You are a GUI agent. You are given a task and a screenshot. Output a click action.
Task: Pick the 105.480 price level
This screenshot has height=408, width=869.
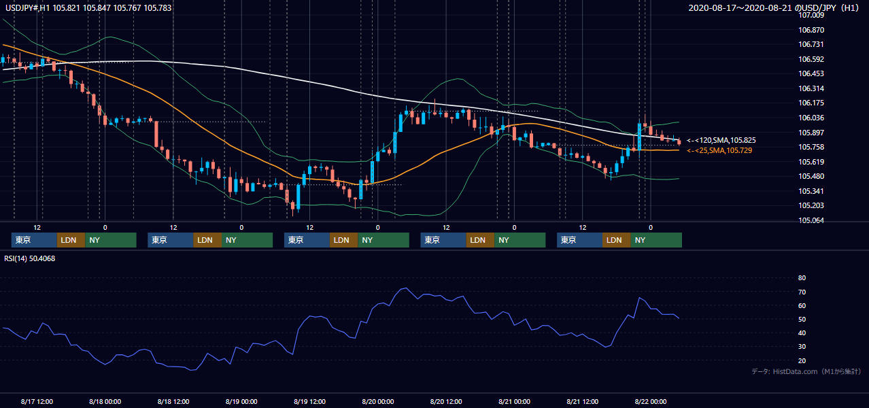811,177
